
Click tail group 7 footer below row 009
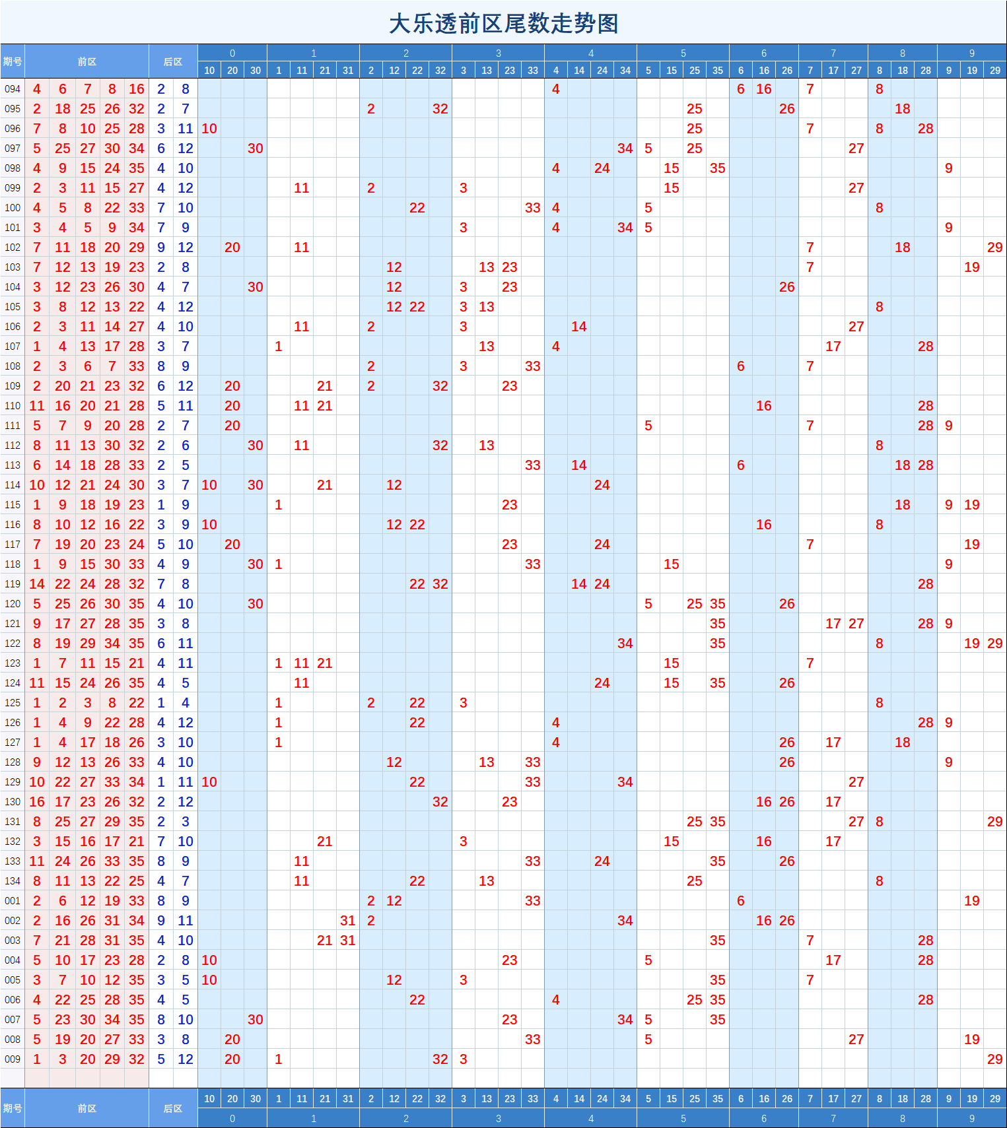tap(833, 1118)
